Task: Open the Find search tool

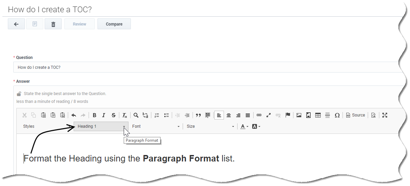Action: [x=136, y=115]
